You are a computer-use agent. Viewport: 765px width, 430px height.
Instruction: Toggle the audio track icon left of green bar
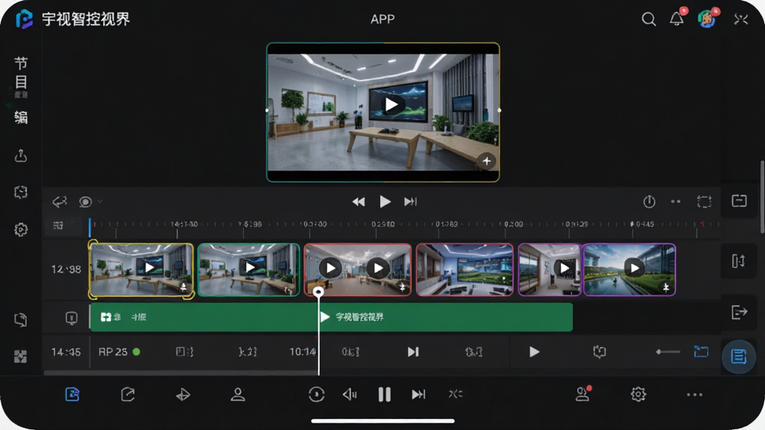pos(71,318)
